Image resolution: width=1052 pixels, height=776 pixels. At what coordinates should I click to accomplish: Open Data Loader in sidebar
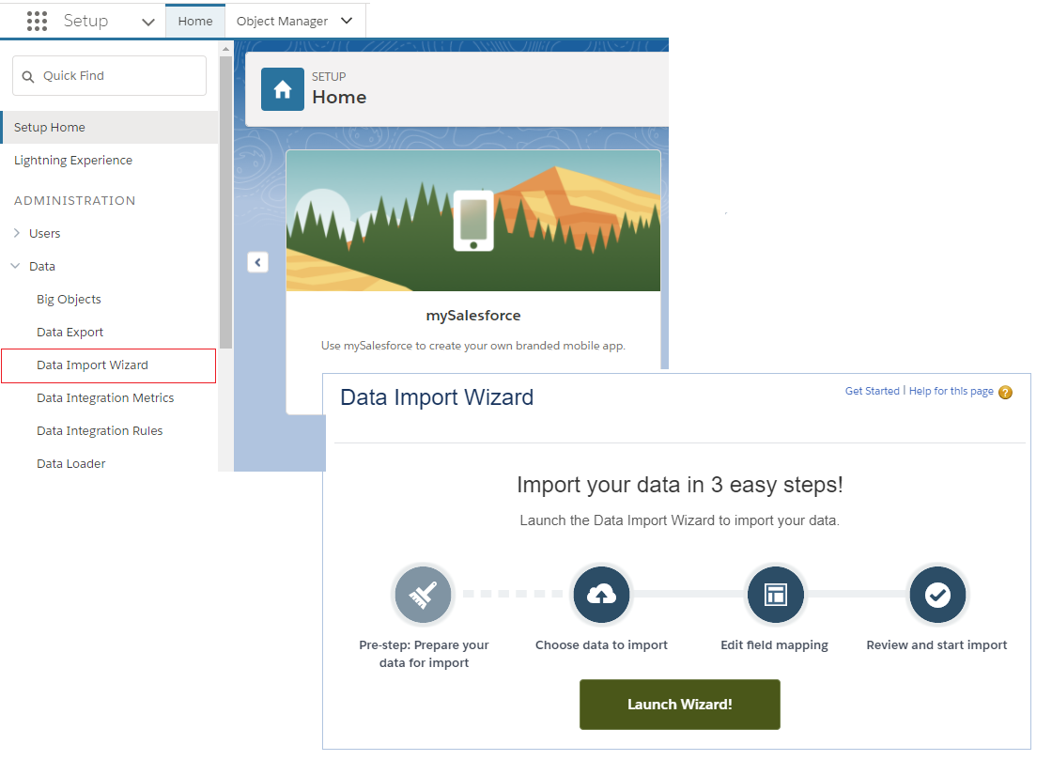coord(71,464)
